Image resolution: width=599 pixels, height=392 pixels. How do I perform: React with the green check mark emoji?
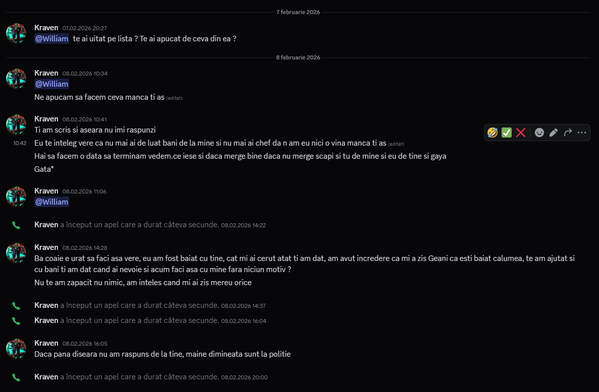click(x=507, y=133)
